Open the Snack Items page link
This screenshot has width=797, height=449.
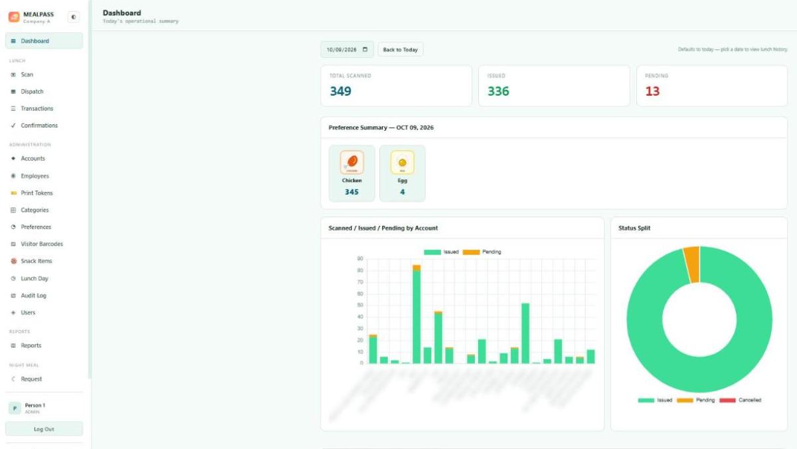tap(44, 261)
